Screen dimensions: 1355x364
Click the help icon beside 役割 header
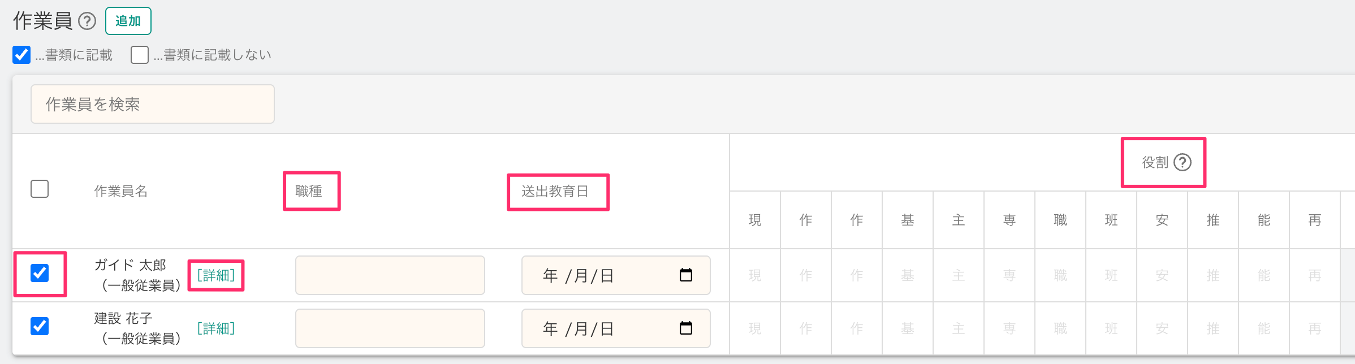click(x=1182, y=163)
